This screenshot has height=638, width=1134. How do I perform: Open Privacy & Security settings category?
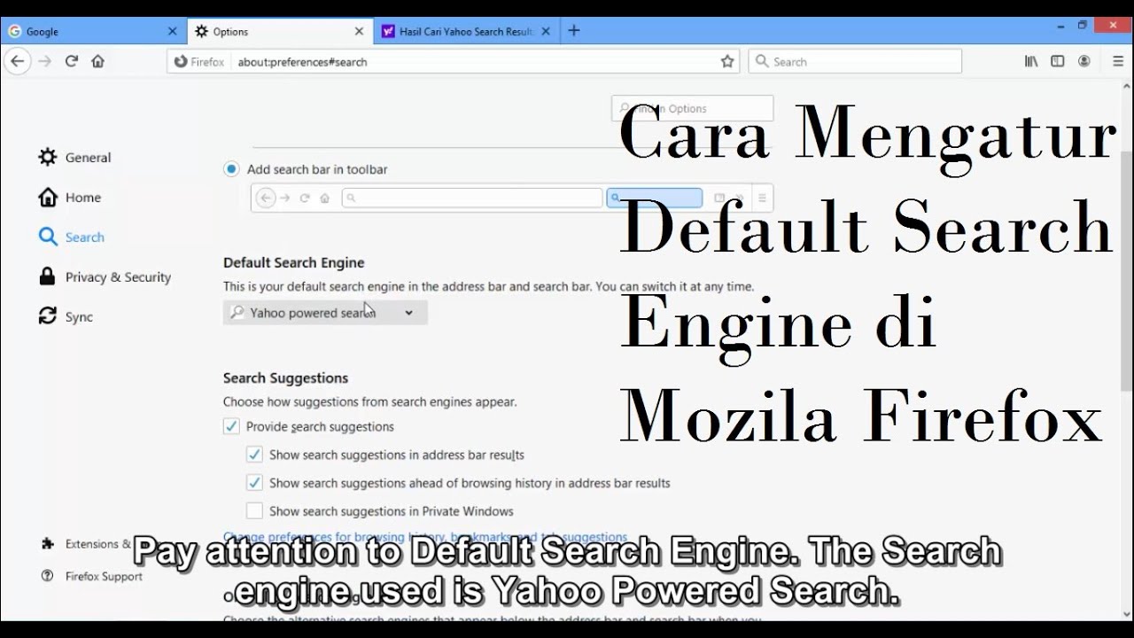pyautogui.click(x=105, y=276)
